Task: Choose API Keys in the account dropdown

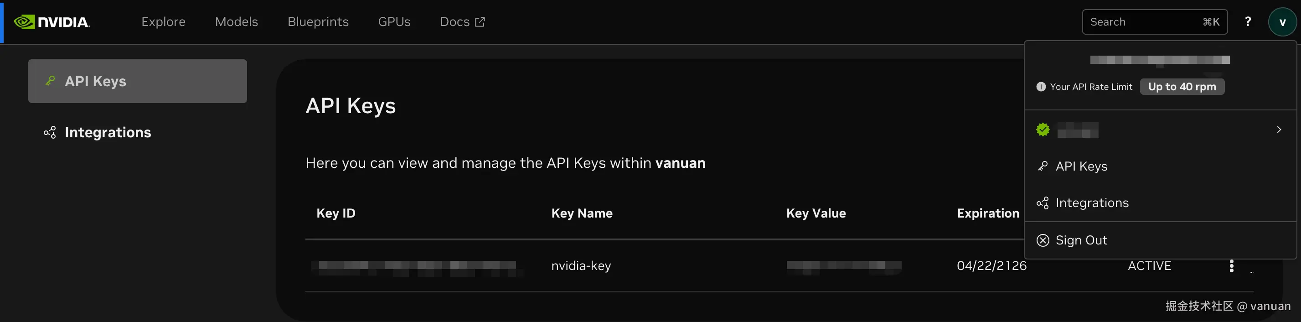Action: (1081, 166)
